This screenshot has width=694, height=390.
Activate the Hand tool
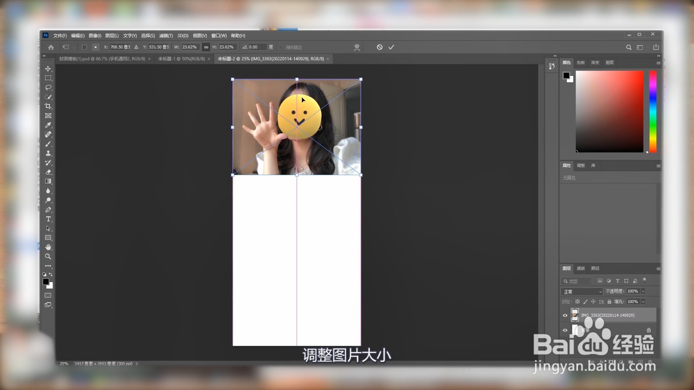[x=48, y=247]
